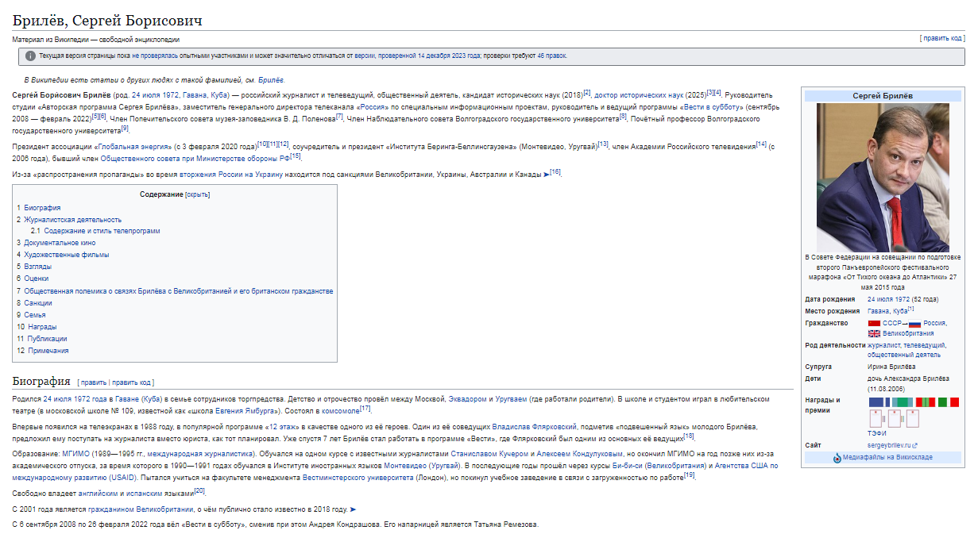Click the teal-green award ribbon icon
Viewport: 978px width, 538px height.
click(902, 402)
